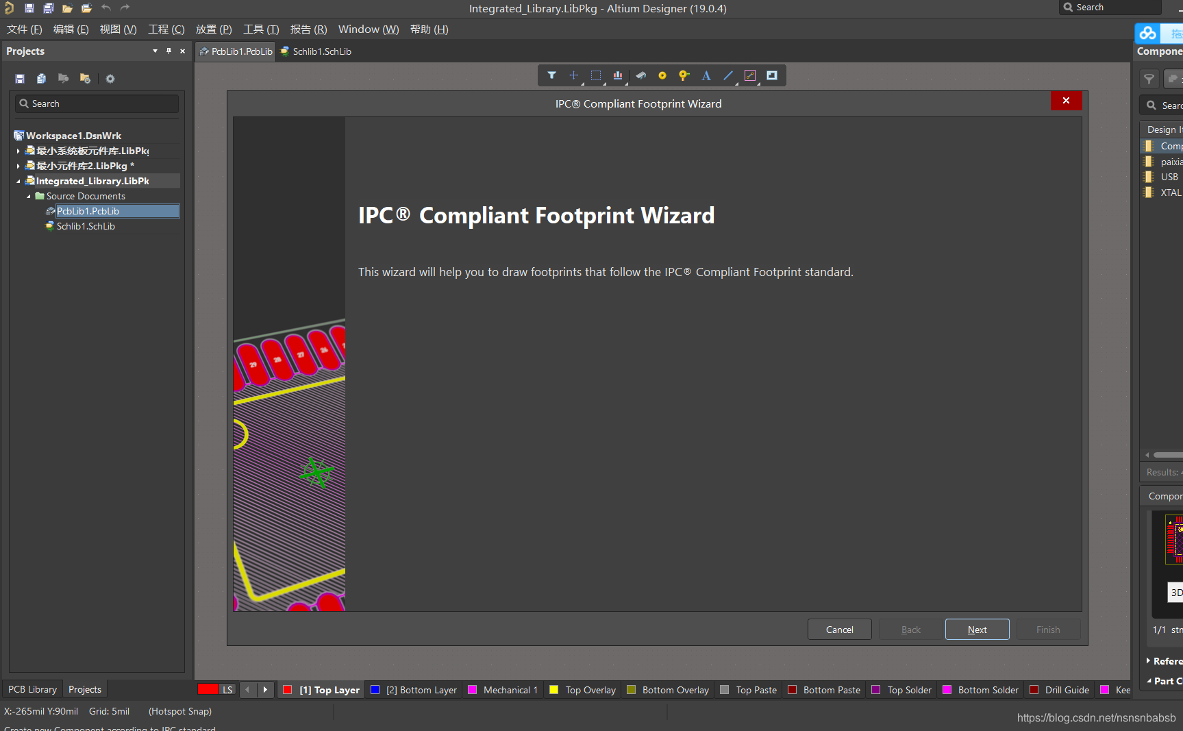Click the global Search box in title bar
Viewport: 1183px width, 731px height.
(1110, 8)
